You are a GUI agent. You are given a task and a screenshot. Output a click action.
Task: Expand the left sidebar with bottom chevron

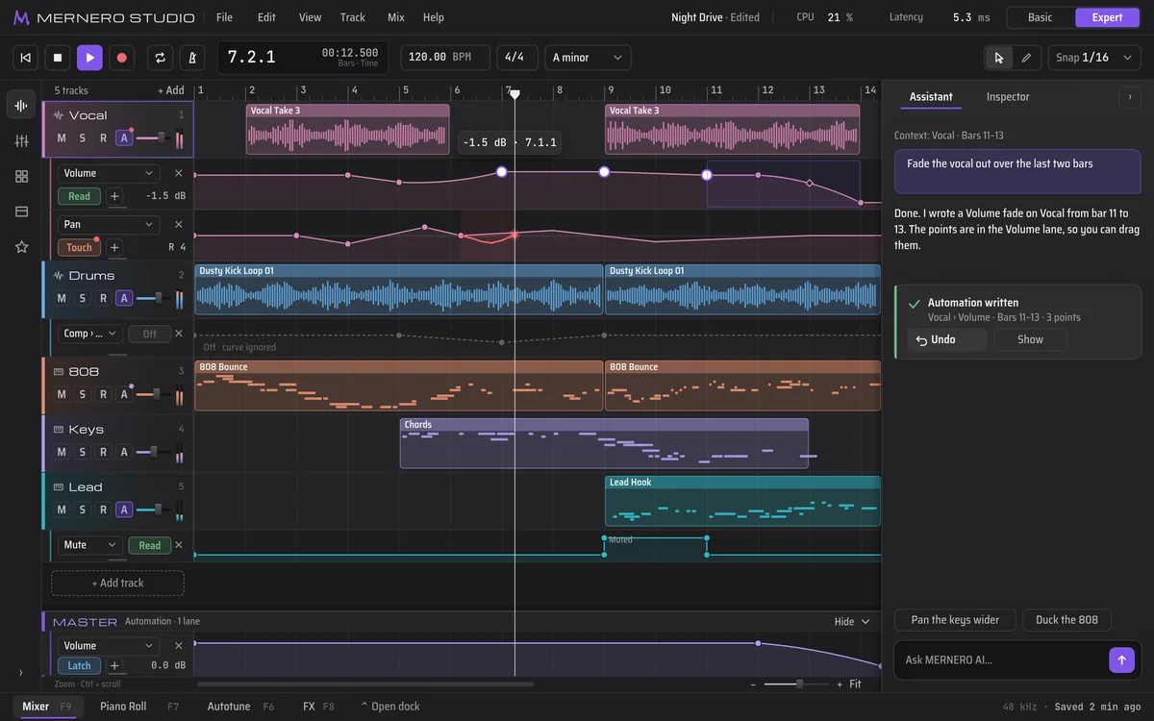[21, 673]
